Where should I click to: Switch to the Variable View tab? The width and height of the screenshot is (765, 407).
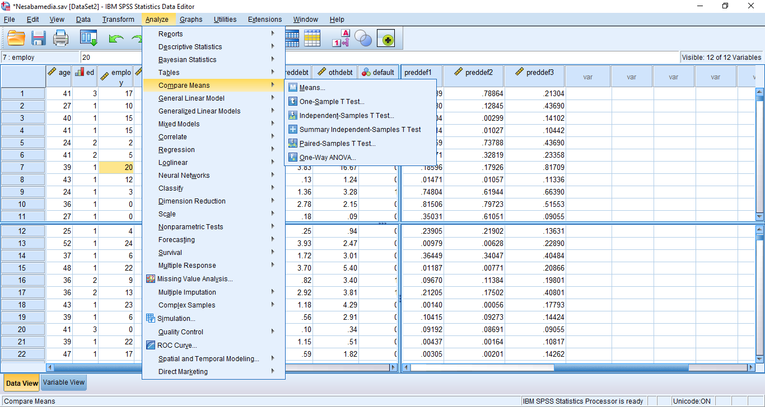[64, 383]
